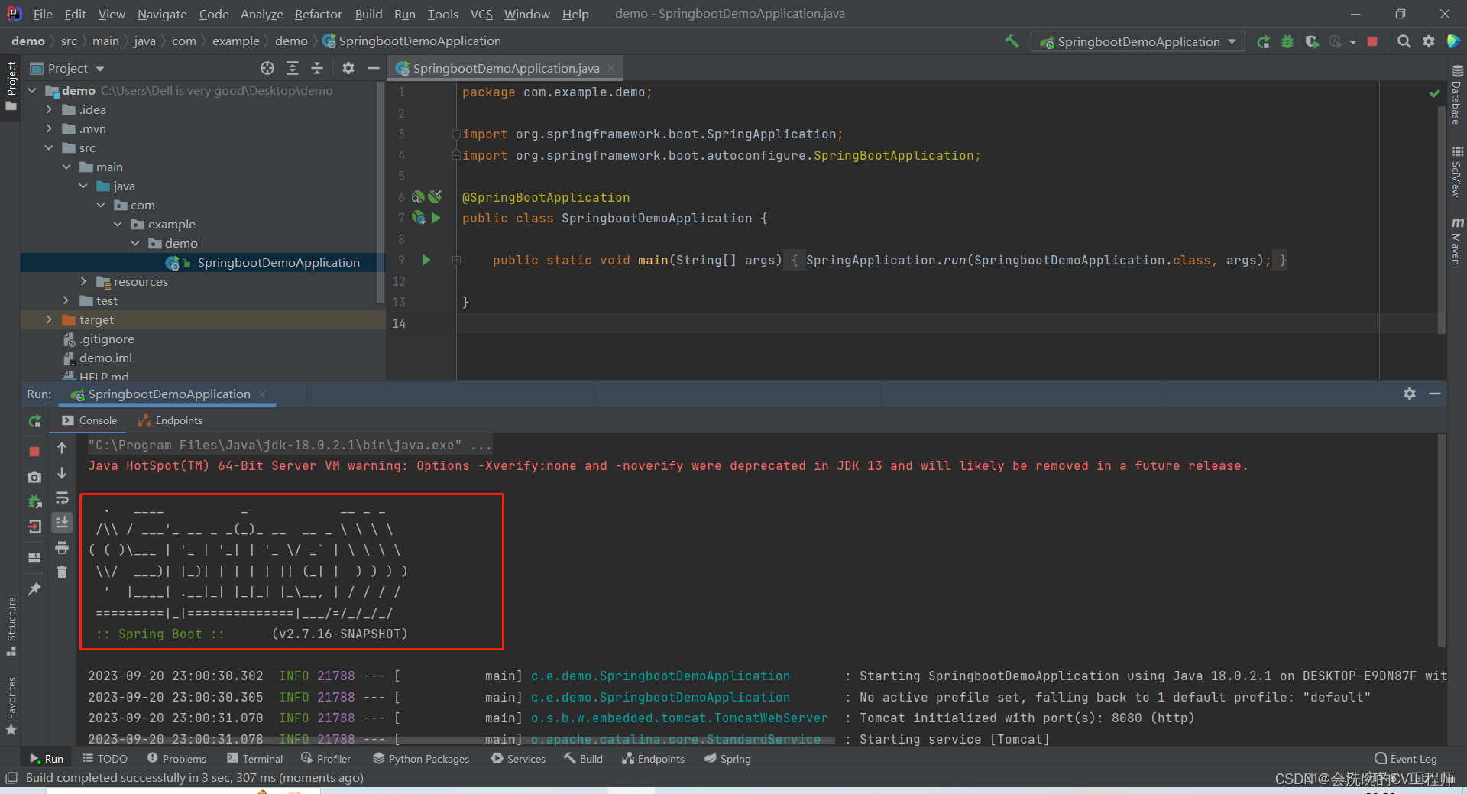
Task: Stop process with red square in Run panel
Action: click(34, 452)
